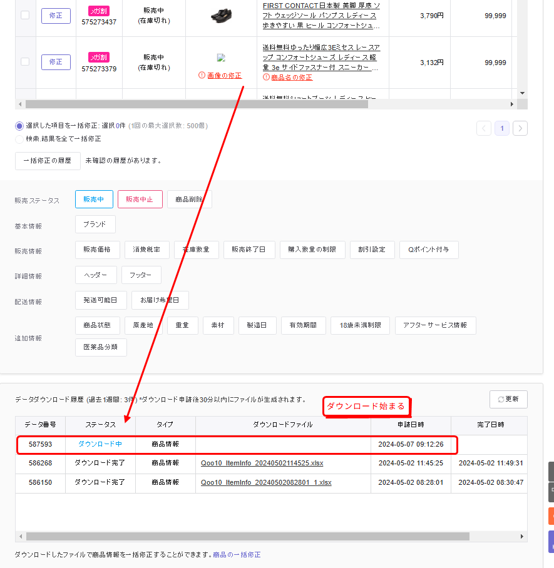
Task: Go to the next page arrow
Action: (520, 128)
